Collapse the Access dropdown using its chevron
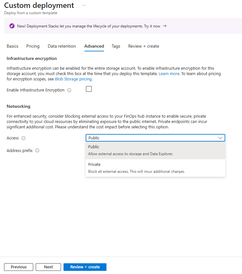242x274 pixels. 220,138
